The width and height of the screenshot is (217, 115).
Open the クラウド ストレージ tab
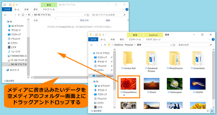(153, 40)
